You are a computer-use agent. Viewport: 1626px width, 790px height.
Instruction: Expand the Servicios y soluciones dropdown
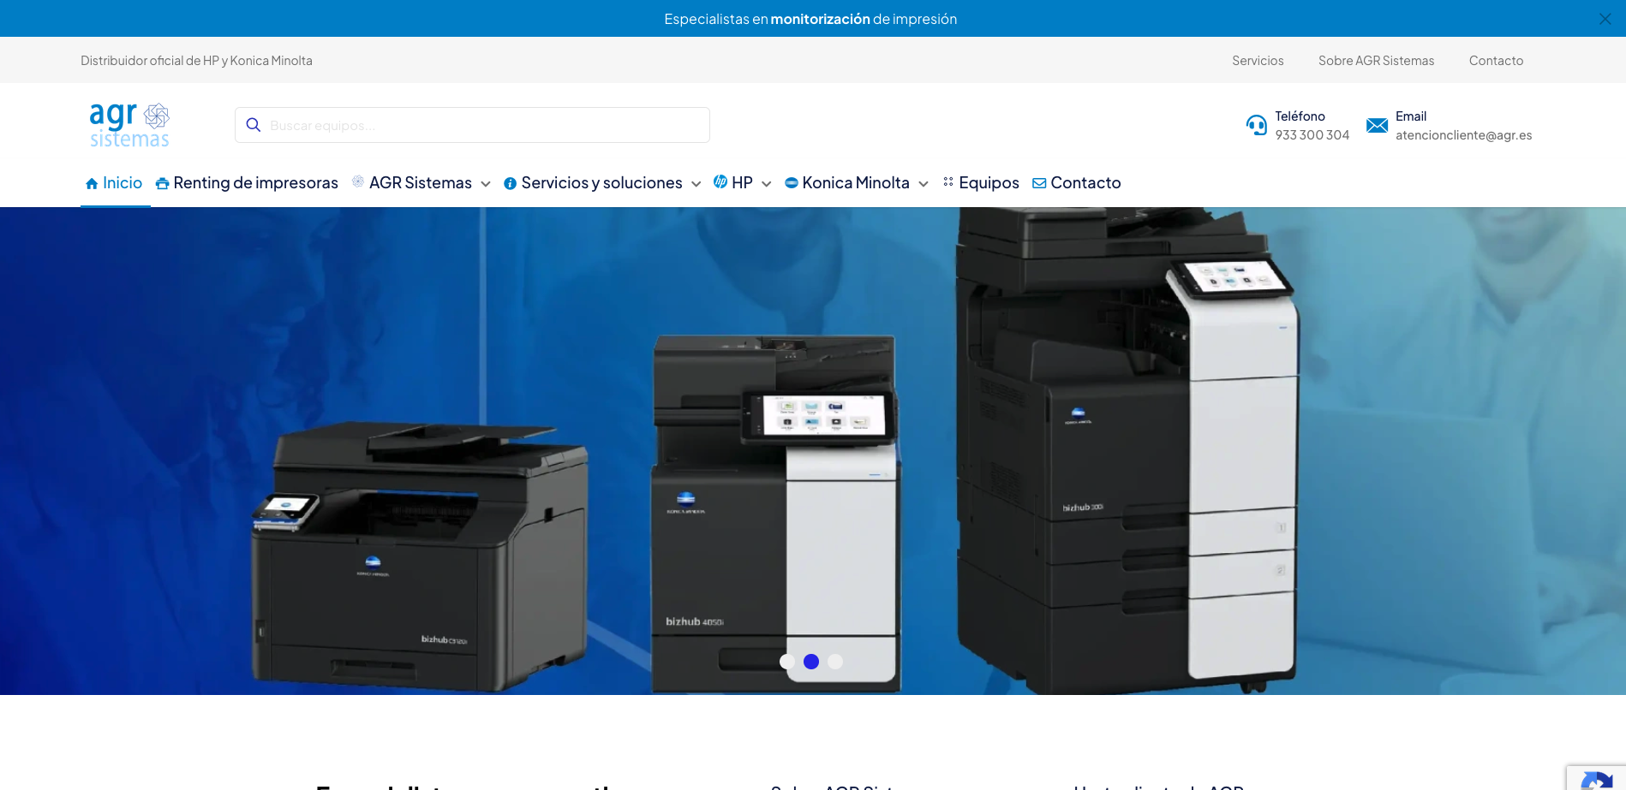point(696,184)
